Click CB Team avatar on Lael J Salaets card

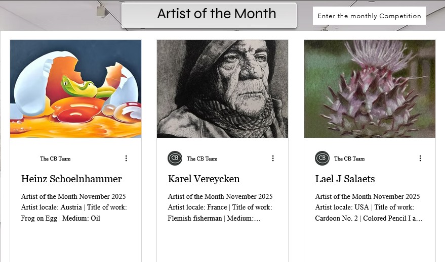click(322, 159)
